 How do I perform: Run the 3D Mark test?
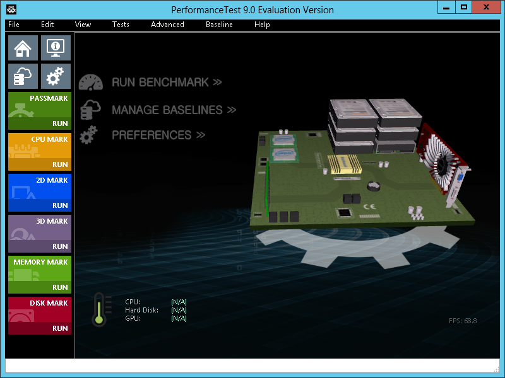coord(60,246)
